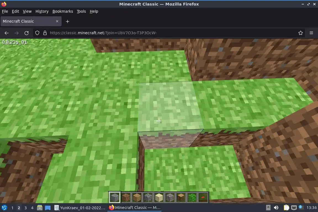Open the file manager icon in taskbar

point(40,208)
